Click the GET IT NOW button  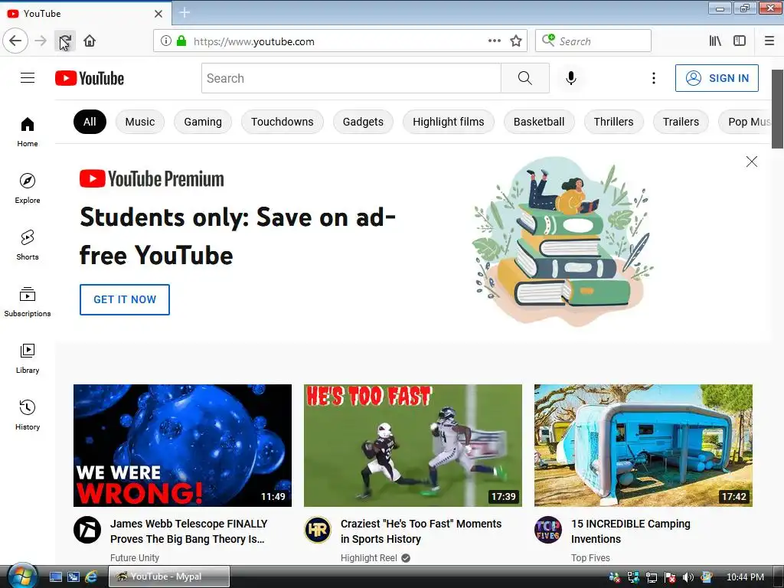pos(125,299)
